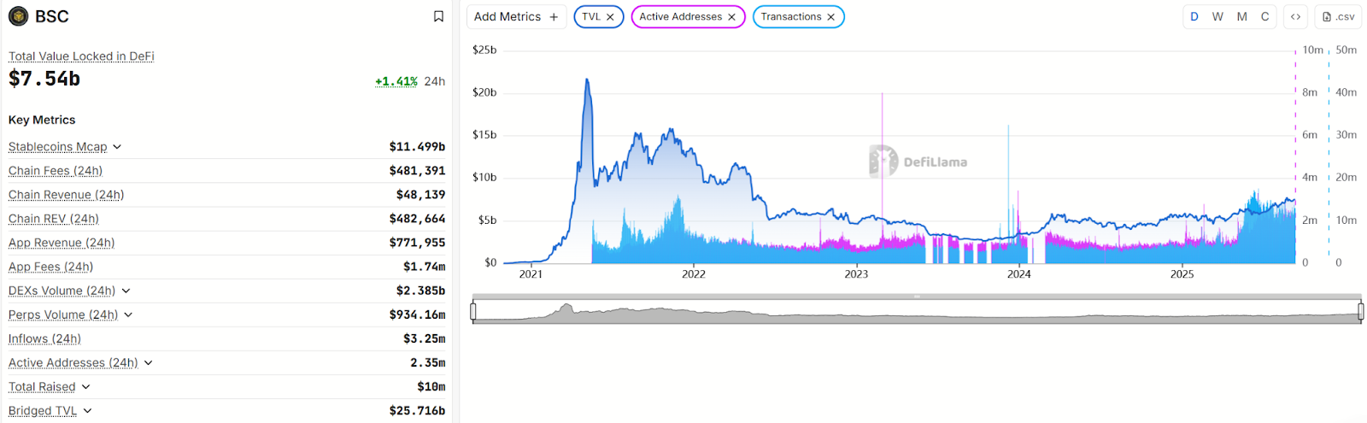Remove the Transactions metric chip
This screenshot has width=1367, height=423.
coord(830,17)
